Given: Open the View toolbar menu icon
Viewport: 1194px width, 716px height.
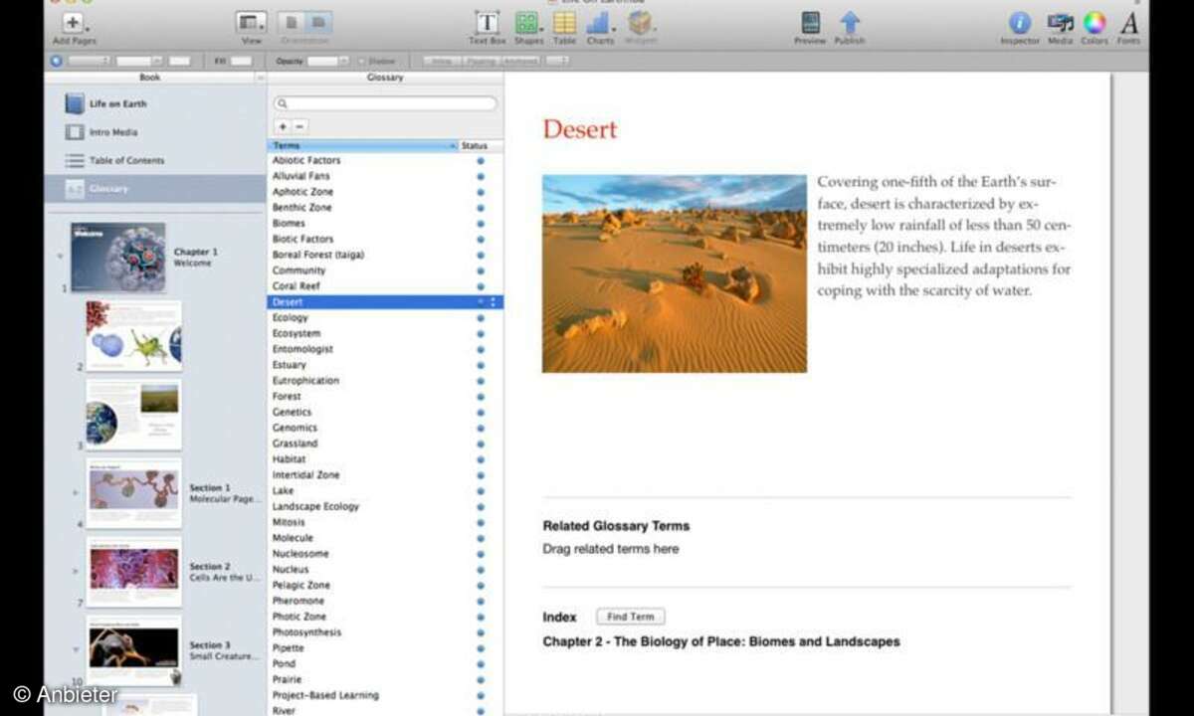Looking at the screenshot, I should pos(252,23).
